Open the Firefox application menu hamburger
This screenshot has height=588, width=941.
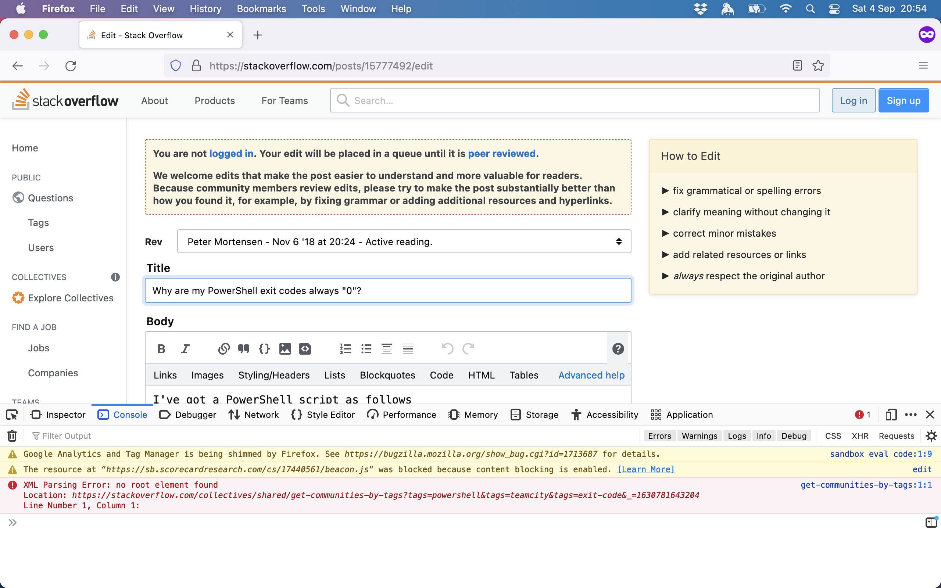click(923, 66)
